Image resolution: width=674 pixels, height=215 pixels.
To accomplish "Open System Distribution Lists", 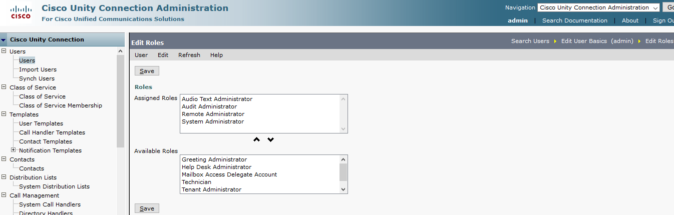I will pos(54,186).
